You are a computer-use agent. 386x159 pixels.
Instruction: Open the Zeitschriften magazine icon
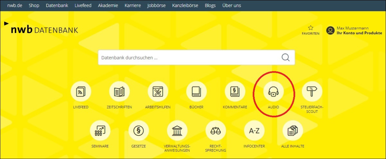pyautogui.click(x=119, y=92)
